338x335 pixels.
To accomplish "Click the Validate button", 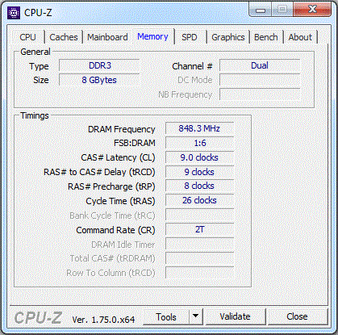I will point(235,316).
